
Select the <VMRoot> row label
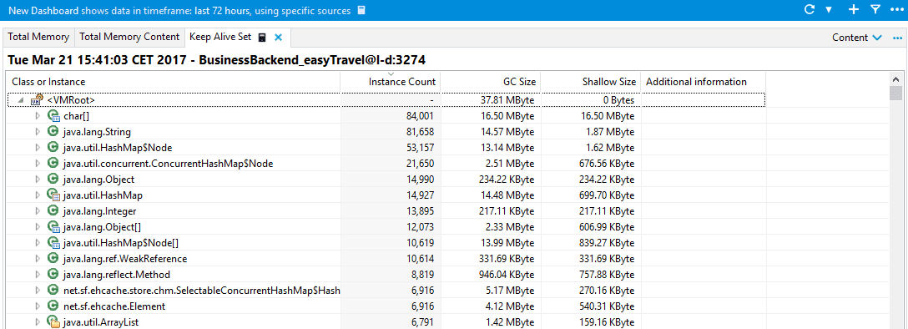[71, 100]
